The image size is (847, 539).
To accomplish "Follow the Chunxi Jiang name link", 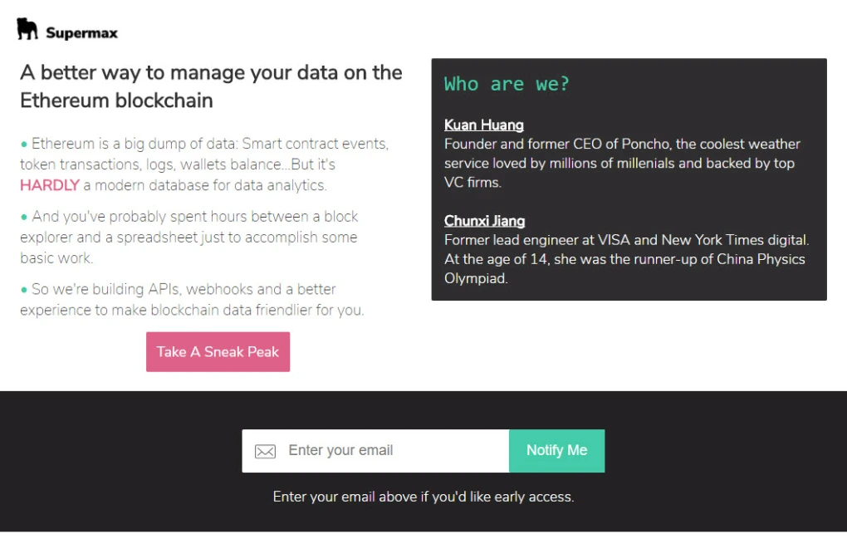I will click(x=484, y=221).
